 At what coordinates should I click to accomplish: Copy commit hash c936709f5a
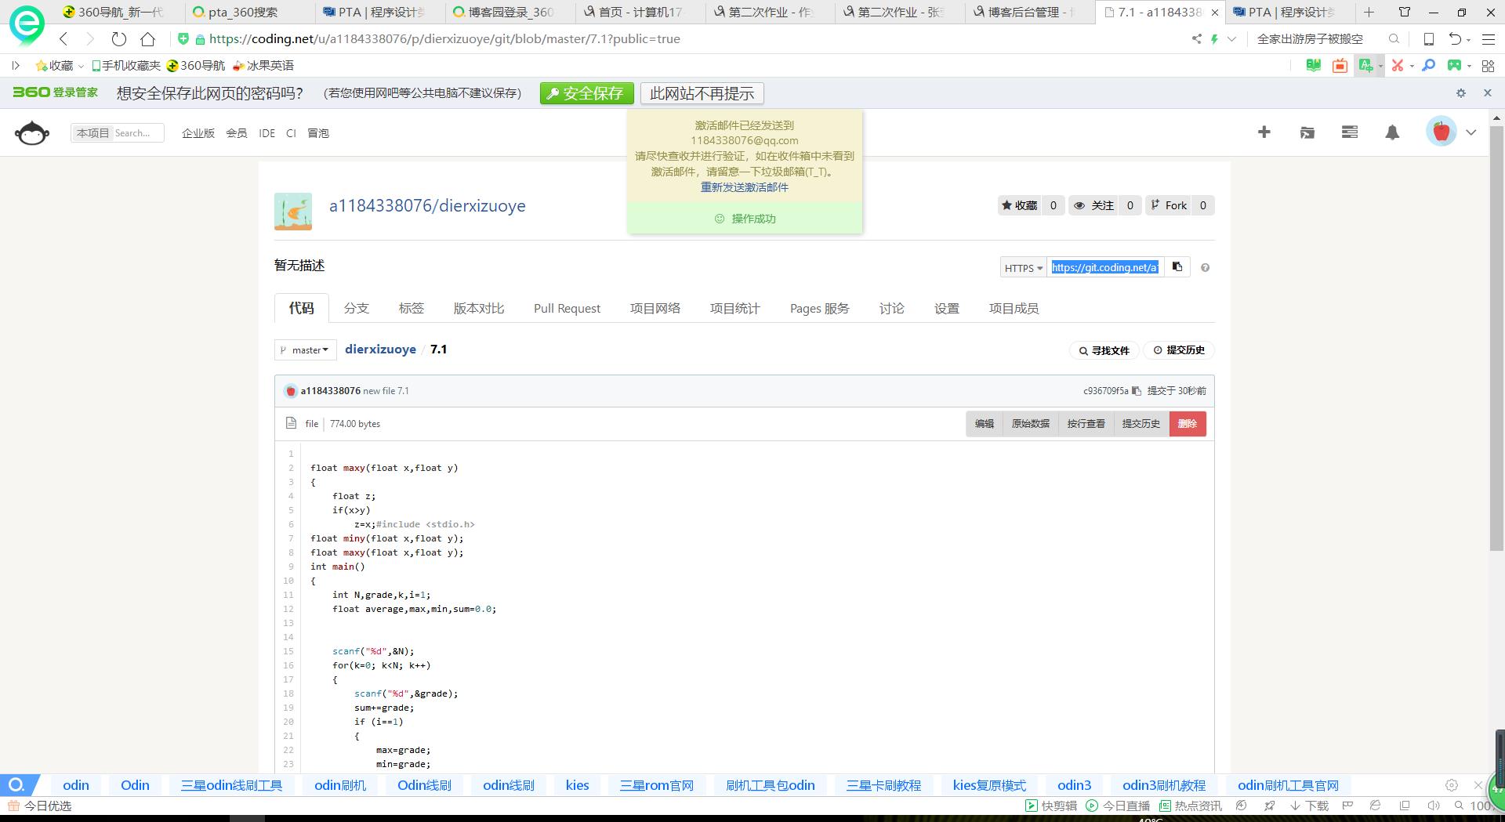point(1136,391)
